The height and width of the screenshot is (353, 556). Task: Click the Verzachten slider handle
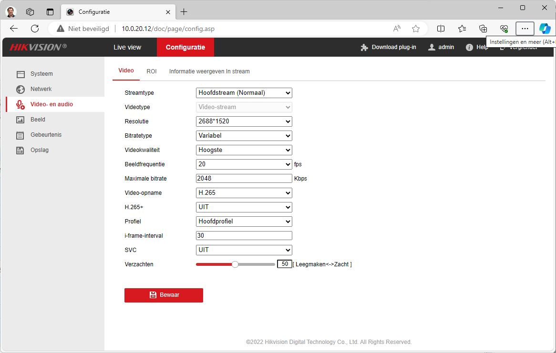pyautogui.click(x=235, y=264)
